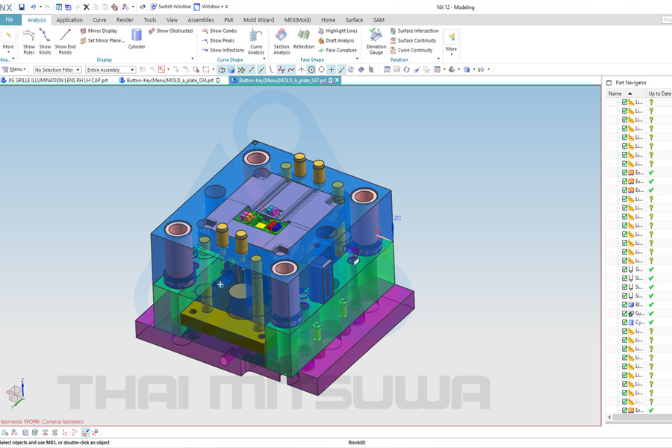Click the Face Curvature icon
The width and height of the screenshot is (672, 448).
(x=321, y=50)
